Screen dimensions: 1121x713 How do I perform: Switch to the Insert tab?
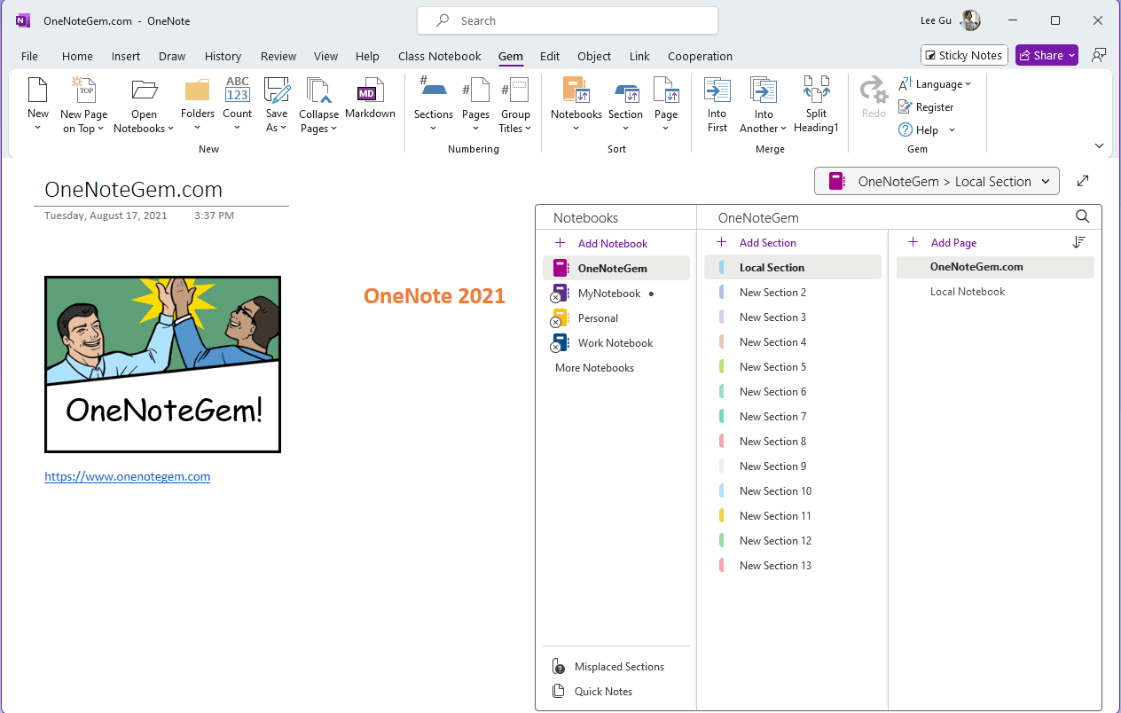126,56
